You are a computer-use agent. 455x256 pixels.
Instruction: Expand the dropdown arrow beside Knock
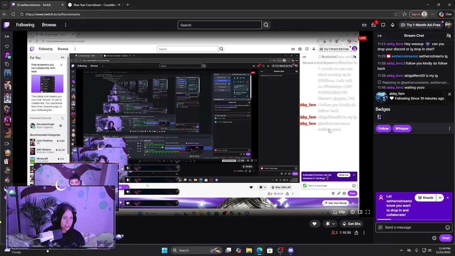click(x=440, y=198)
